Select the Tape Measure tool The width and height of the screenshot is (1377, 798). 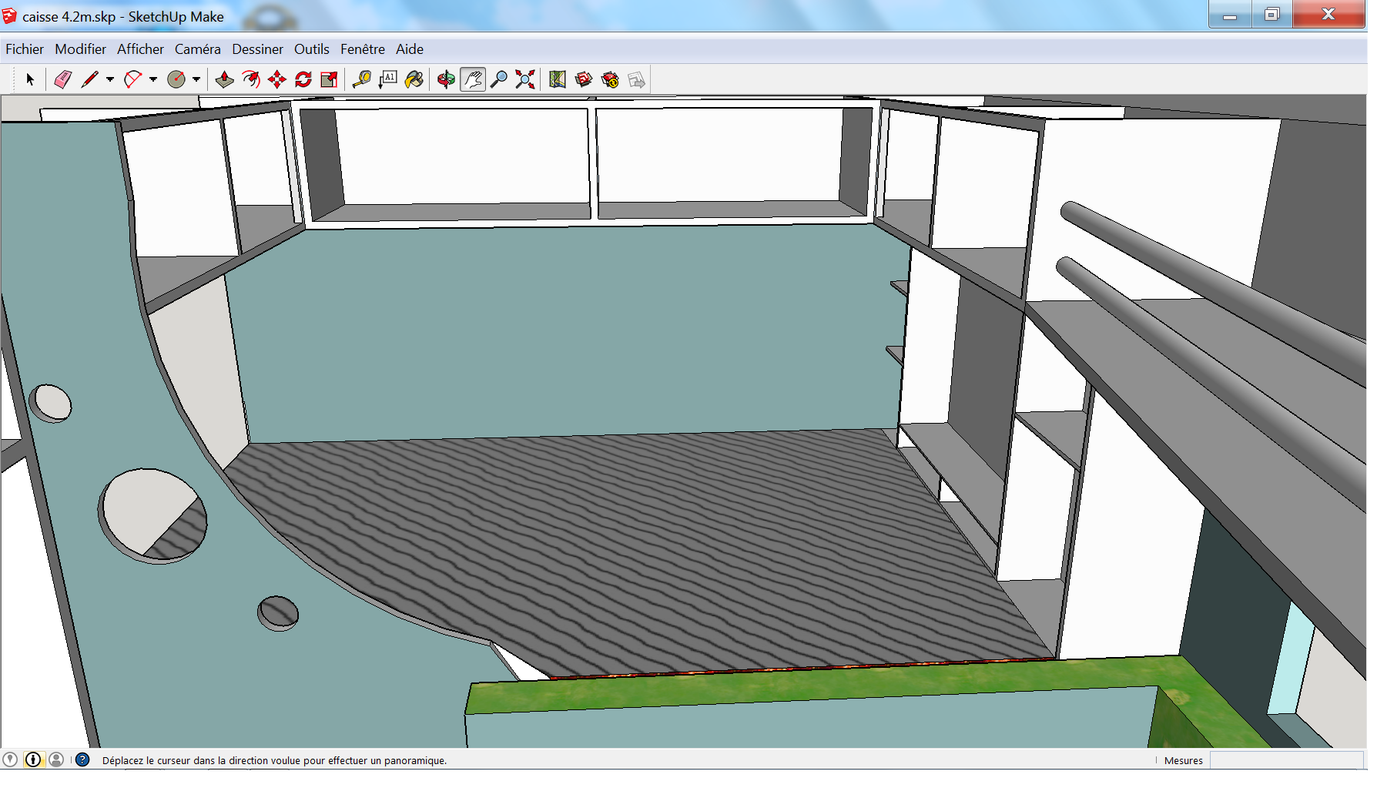361,79
